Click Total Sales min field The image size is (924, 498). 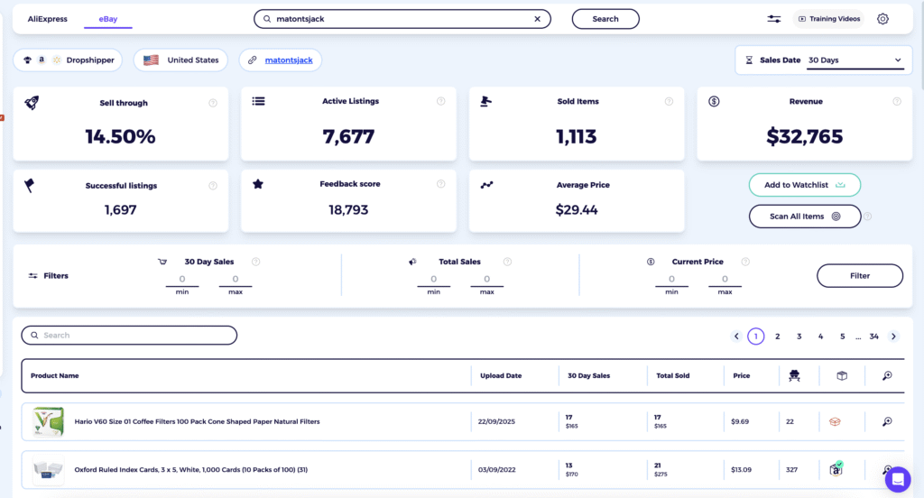pos(434,280)
